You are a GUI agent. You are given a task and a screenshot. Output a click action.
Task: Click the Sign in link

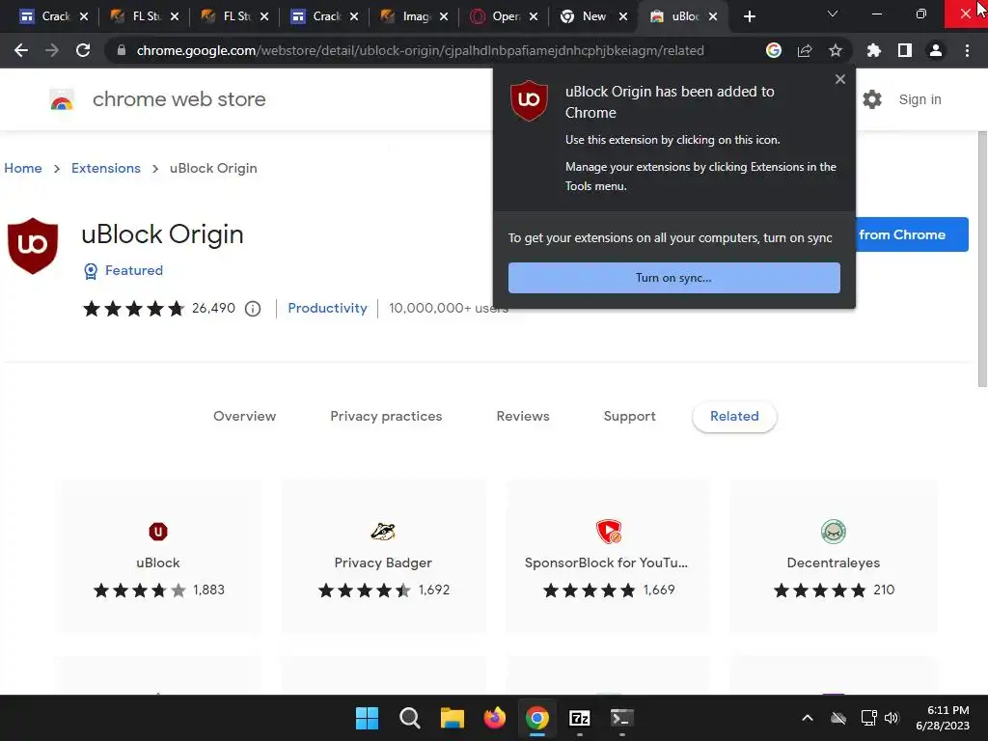tap(919, 99)
